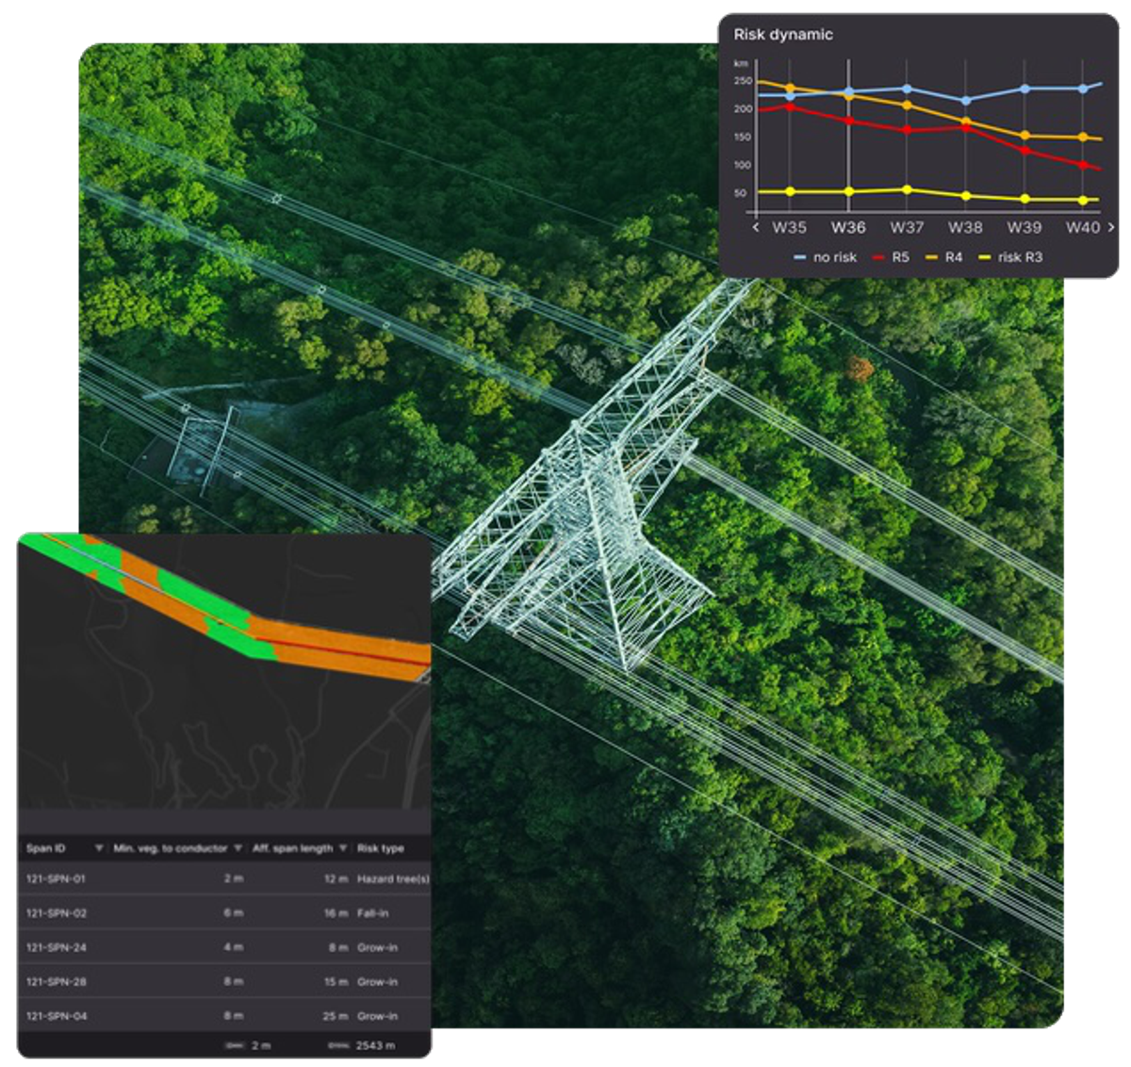Open the Span ID column filter arrow
The image size is (1131, 1067).
(x=99, y=848)
